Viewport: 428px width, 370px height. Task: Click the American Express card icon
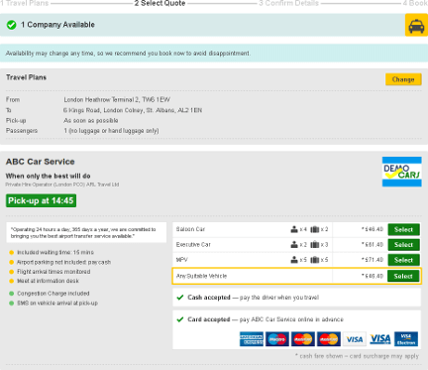252,339
